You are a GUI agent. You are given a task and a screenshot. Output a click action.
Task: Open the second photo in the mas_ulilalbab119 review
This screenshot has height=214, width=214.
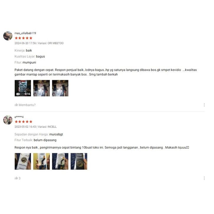point(42,88)
